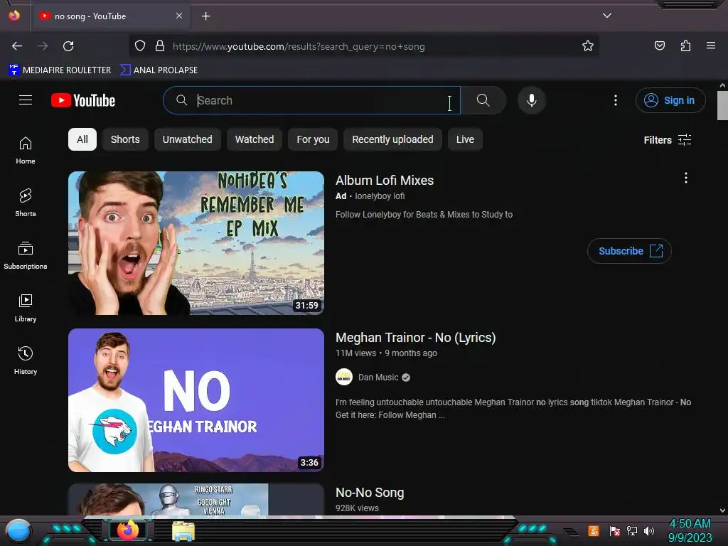Select the For you filter chip

click(313, 139)
